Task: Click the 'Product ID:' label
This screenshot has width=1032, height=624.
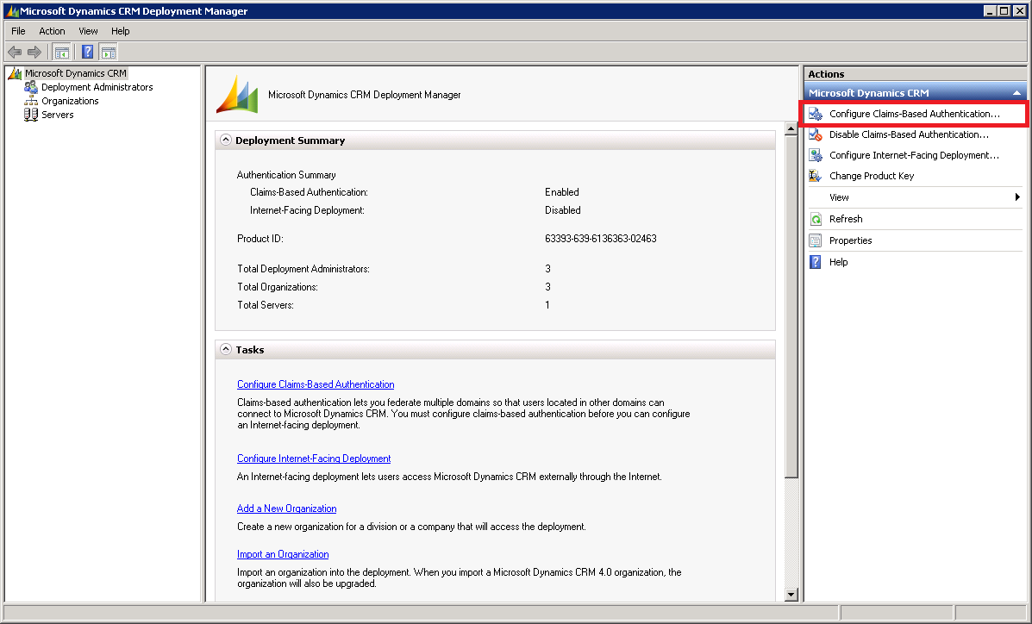Action: tap(260, 238)
